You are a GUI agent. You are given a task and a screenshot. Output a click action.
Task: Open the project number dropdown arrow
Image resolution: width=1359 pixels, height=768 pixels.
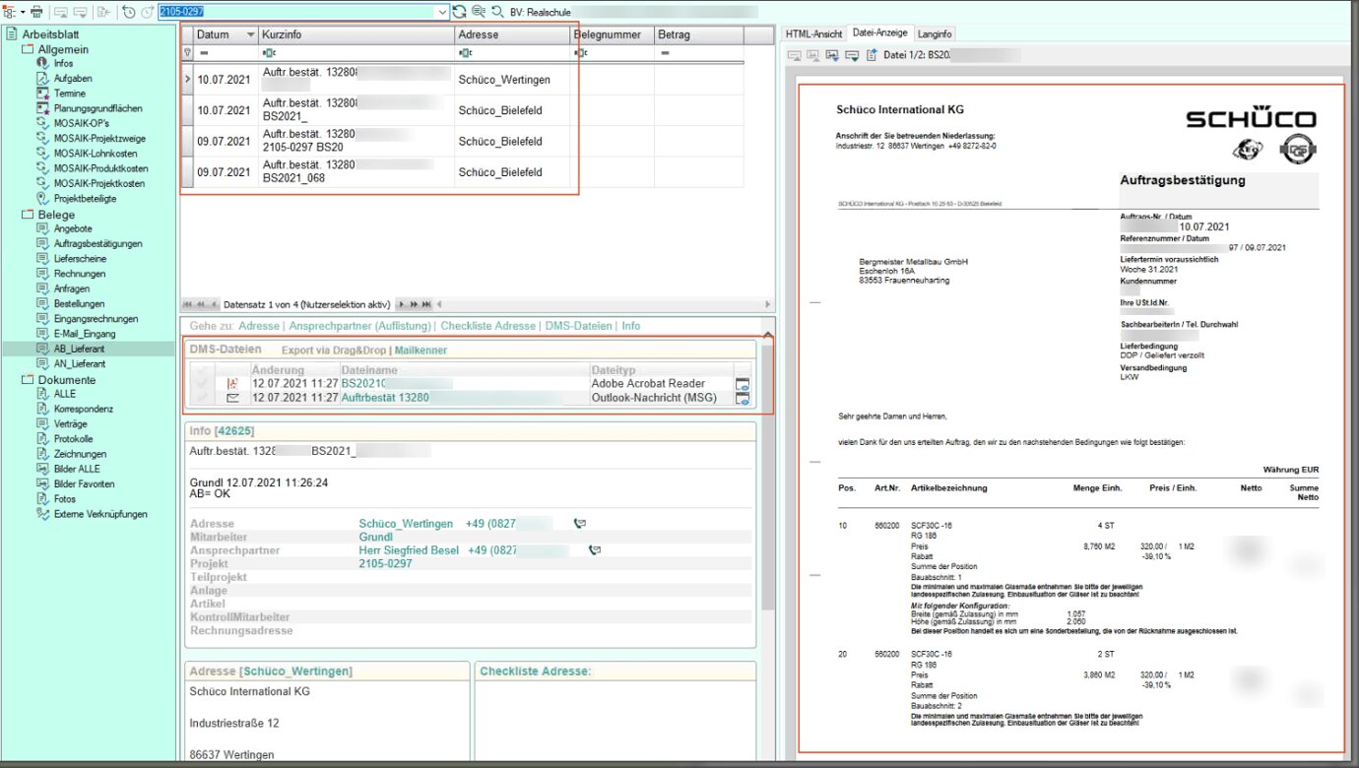coord(442,12)
